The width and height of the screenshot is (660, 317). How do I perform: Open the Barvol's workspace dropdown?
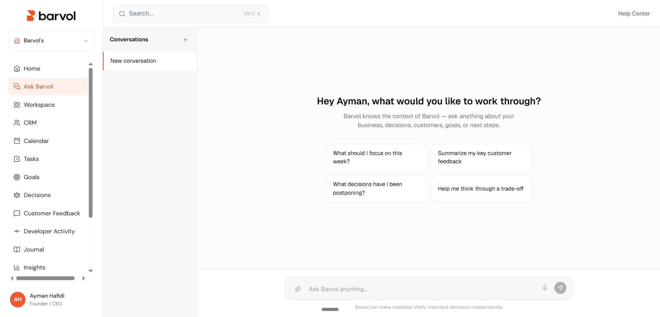coord(51,41)
